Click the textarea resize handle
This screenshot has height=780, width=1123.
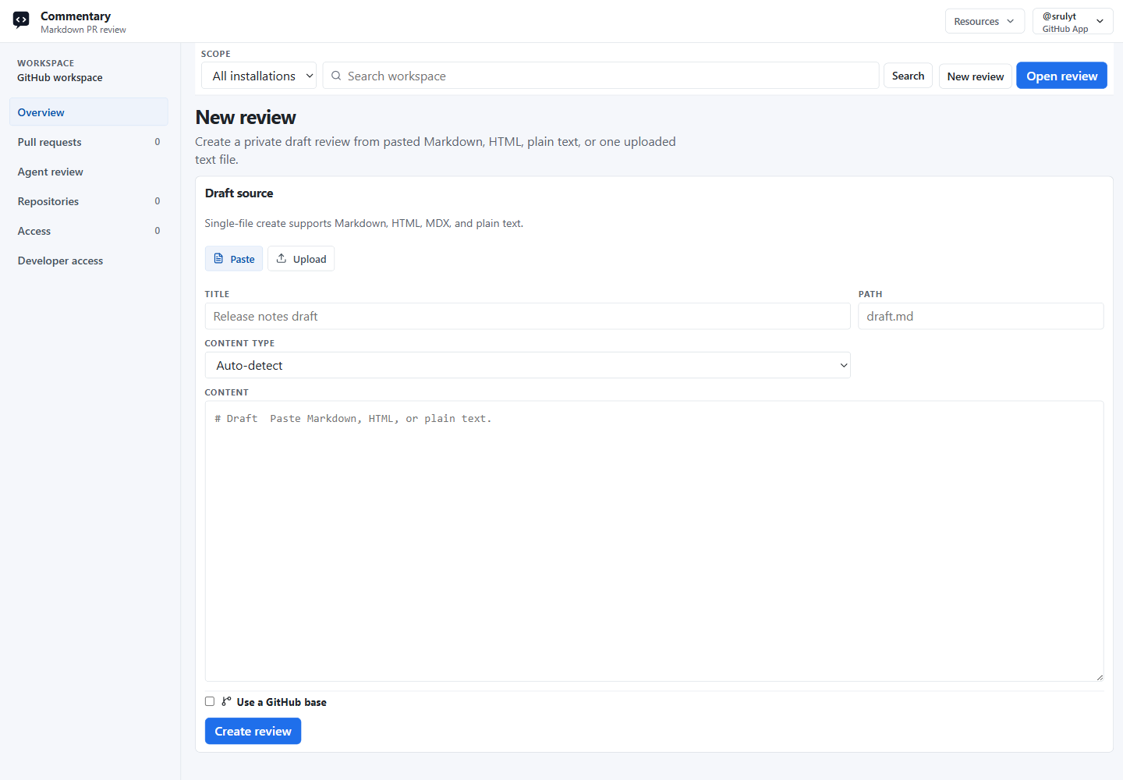pyautogui.click(x=1099, y=676)
